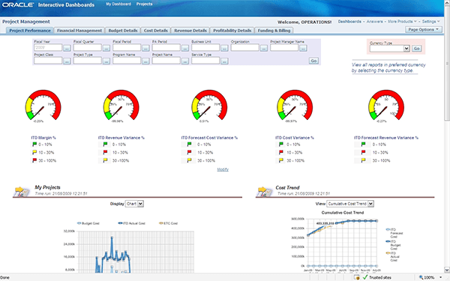Click the My Projects report icon

[x=22, y=192]
